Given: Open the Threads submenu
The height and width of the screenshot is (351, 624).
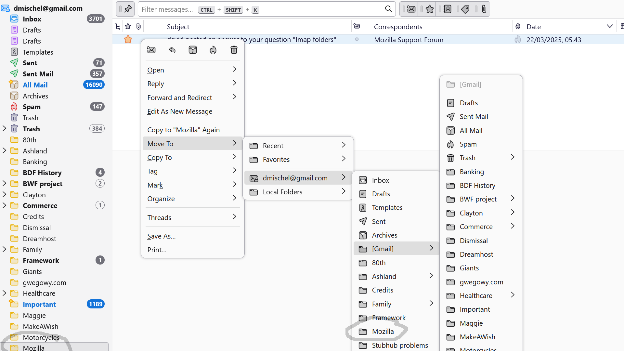Looking at the screenshot, I should [192, 217].
